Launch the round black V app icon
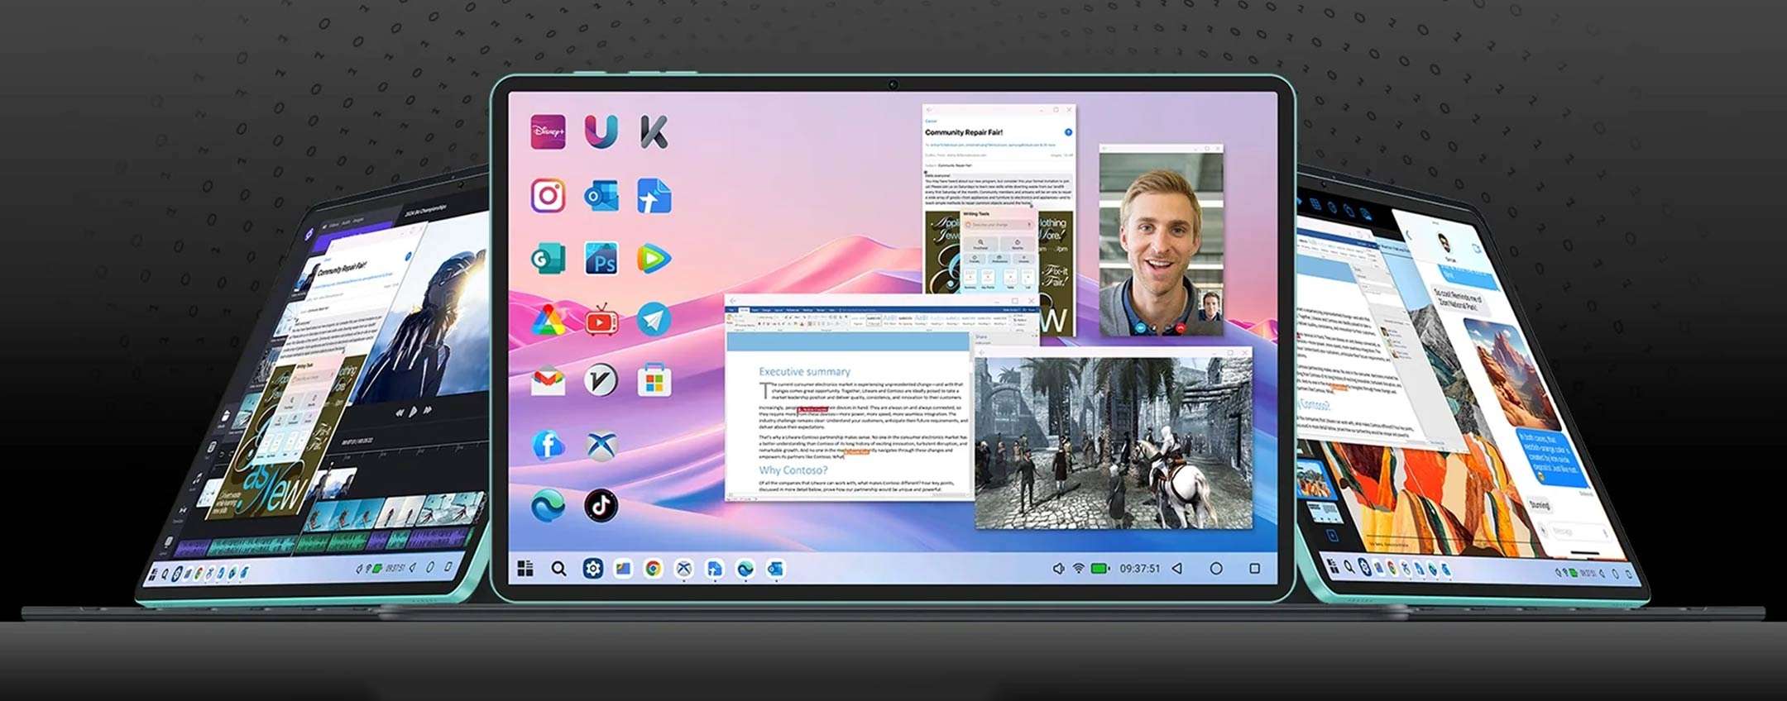 pyautogui.click(x=601, y=380)
